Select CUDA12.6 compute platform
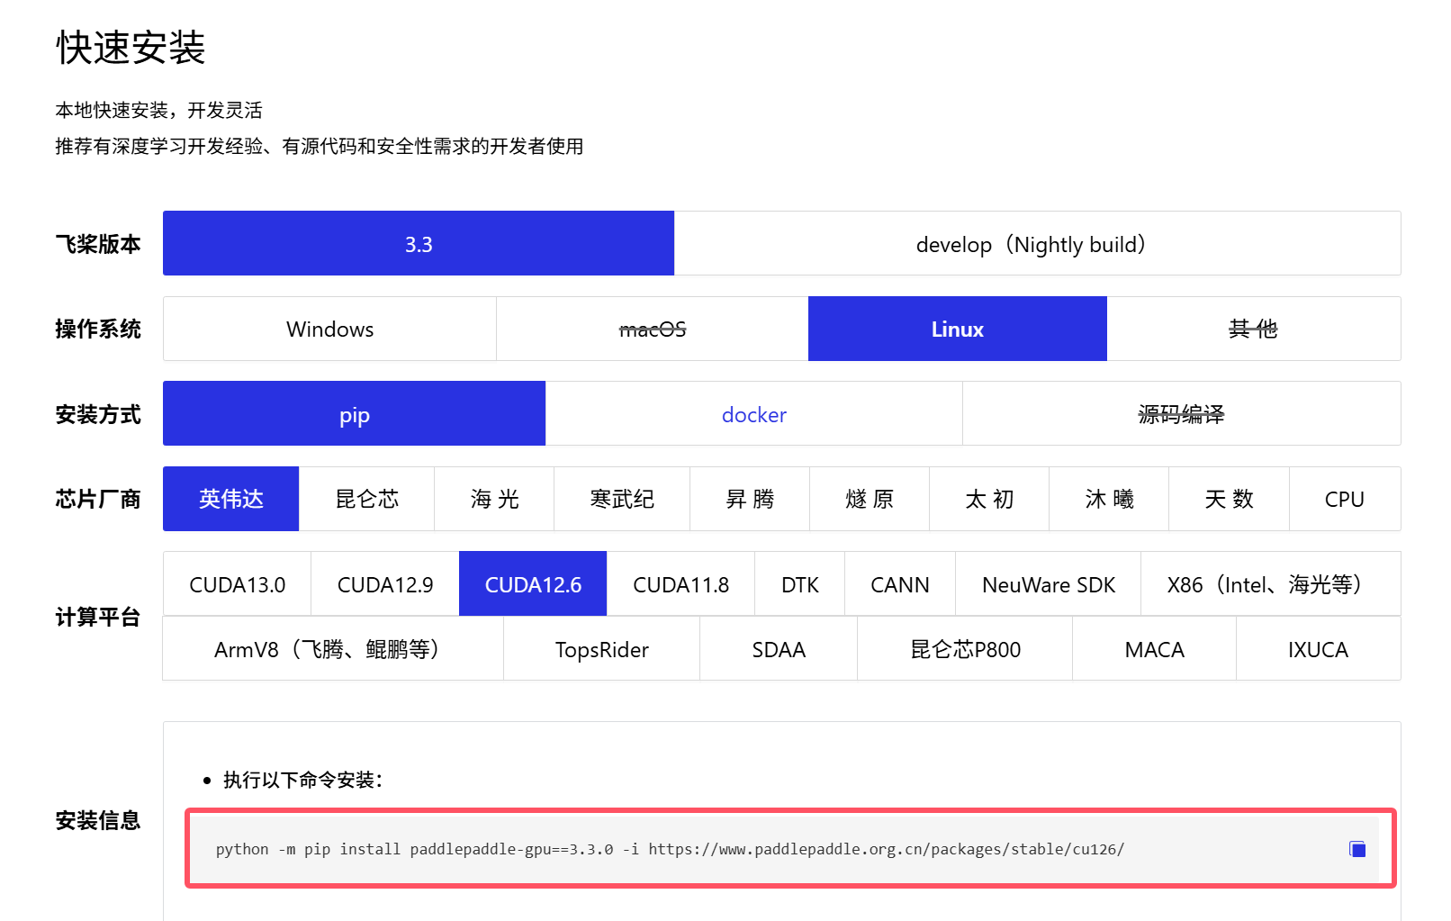1451x921 pixels. pyautogui.click(x=533, y=583)
